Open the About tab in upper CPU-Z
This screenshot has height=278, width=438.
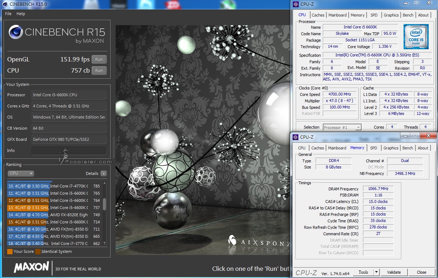(x=423, y=15)
